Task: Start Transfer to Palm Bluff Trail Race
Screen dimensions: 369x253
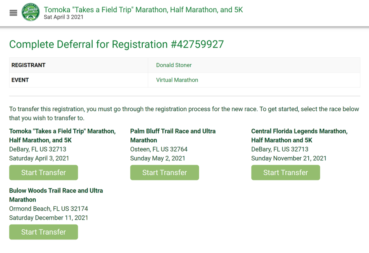Action: [164, 173]
